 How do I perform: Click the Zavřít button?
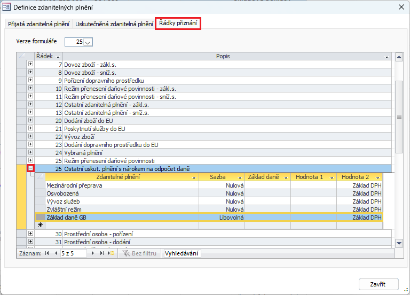377,284
